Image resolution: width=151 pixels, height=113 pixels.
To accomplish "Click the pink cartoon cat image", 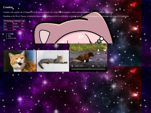I will (74, 27).
